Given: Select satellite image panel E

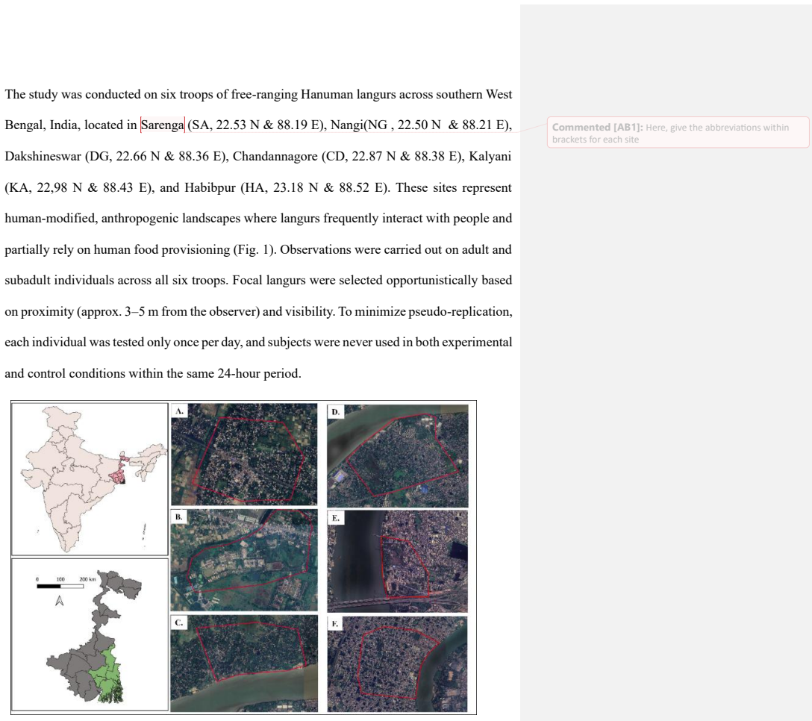Looking at the screenshot, I should pyautogui.click(x=398, y=561).
